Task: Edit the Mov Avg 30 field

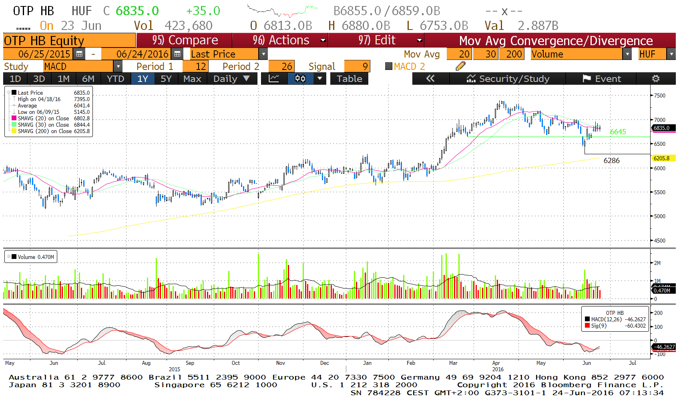Action: 486,54
